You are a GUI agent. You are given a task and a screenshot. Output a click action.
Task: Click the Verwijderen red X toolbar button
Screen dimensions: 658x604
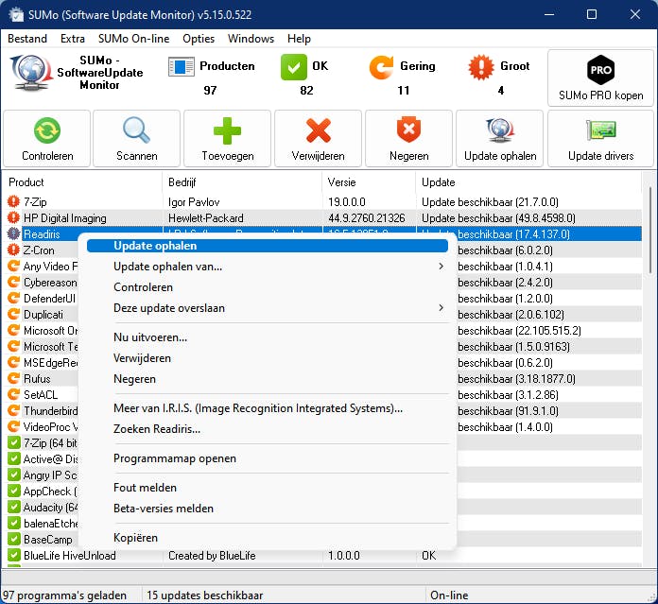tap(318, 138)
